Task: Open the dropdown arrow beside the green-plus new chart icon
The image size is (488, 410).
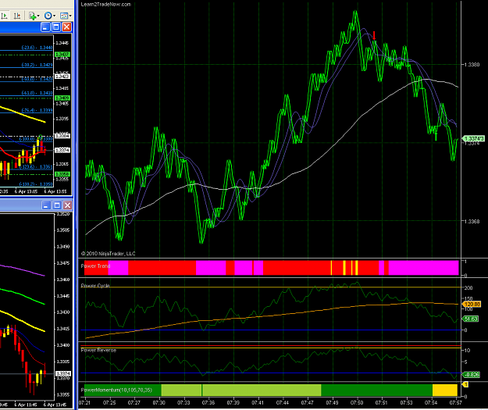Action: coord(38,16)
